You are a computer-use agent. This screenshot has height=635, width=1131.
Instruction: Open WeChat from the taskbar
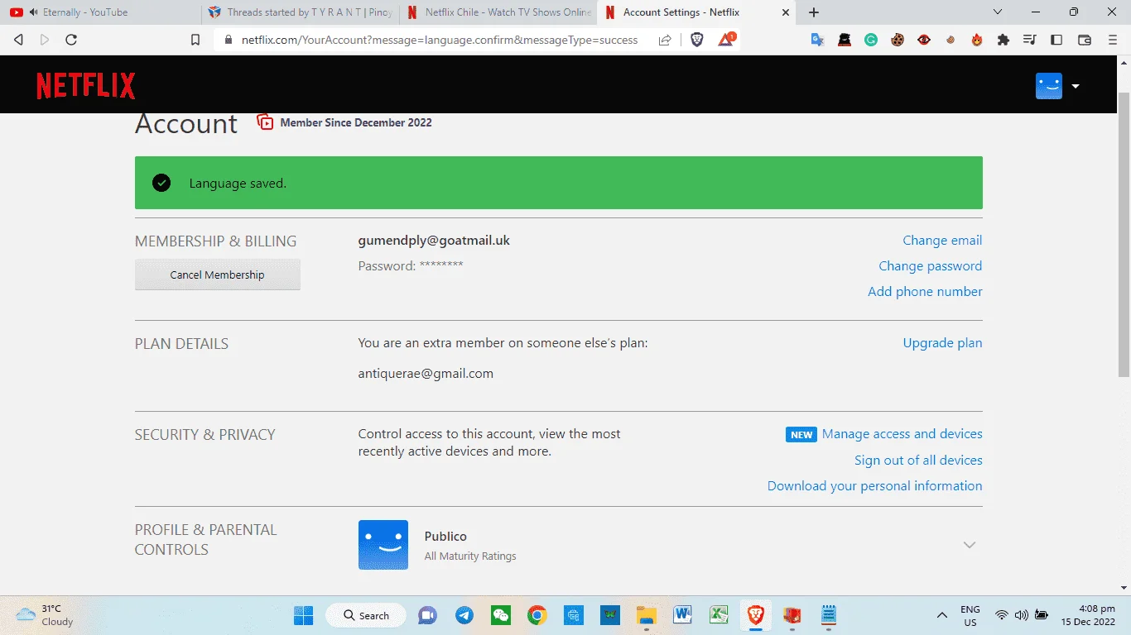pyautogui.click(x=501, y=615)
